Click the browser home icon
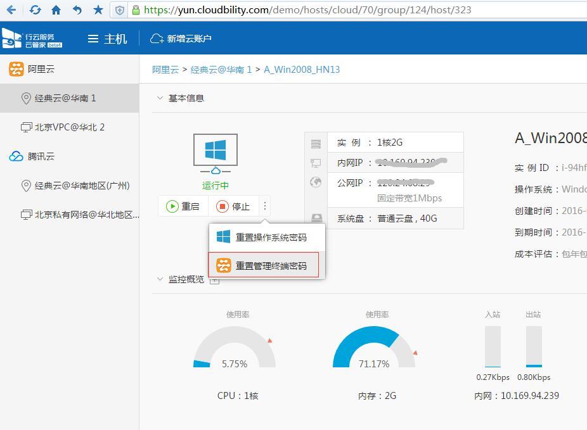587x430 pixels. 56,10
